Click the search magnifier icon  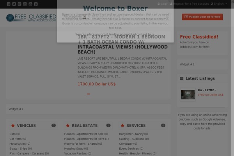coord(167,17)
